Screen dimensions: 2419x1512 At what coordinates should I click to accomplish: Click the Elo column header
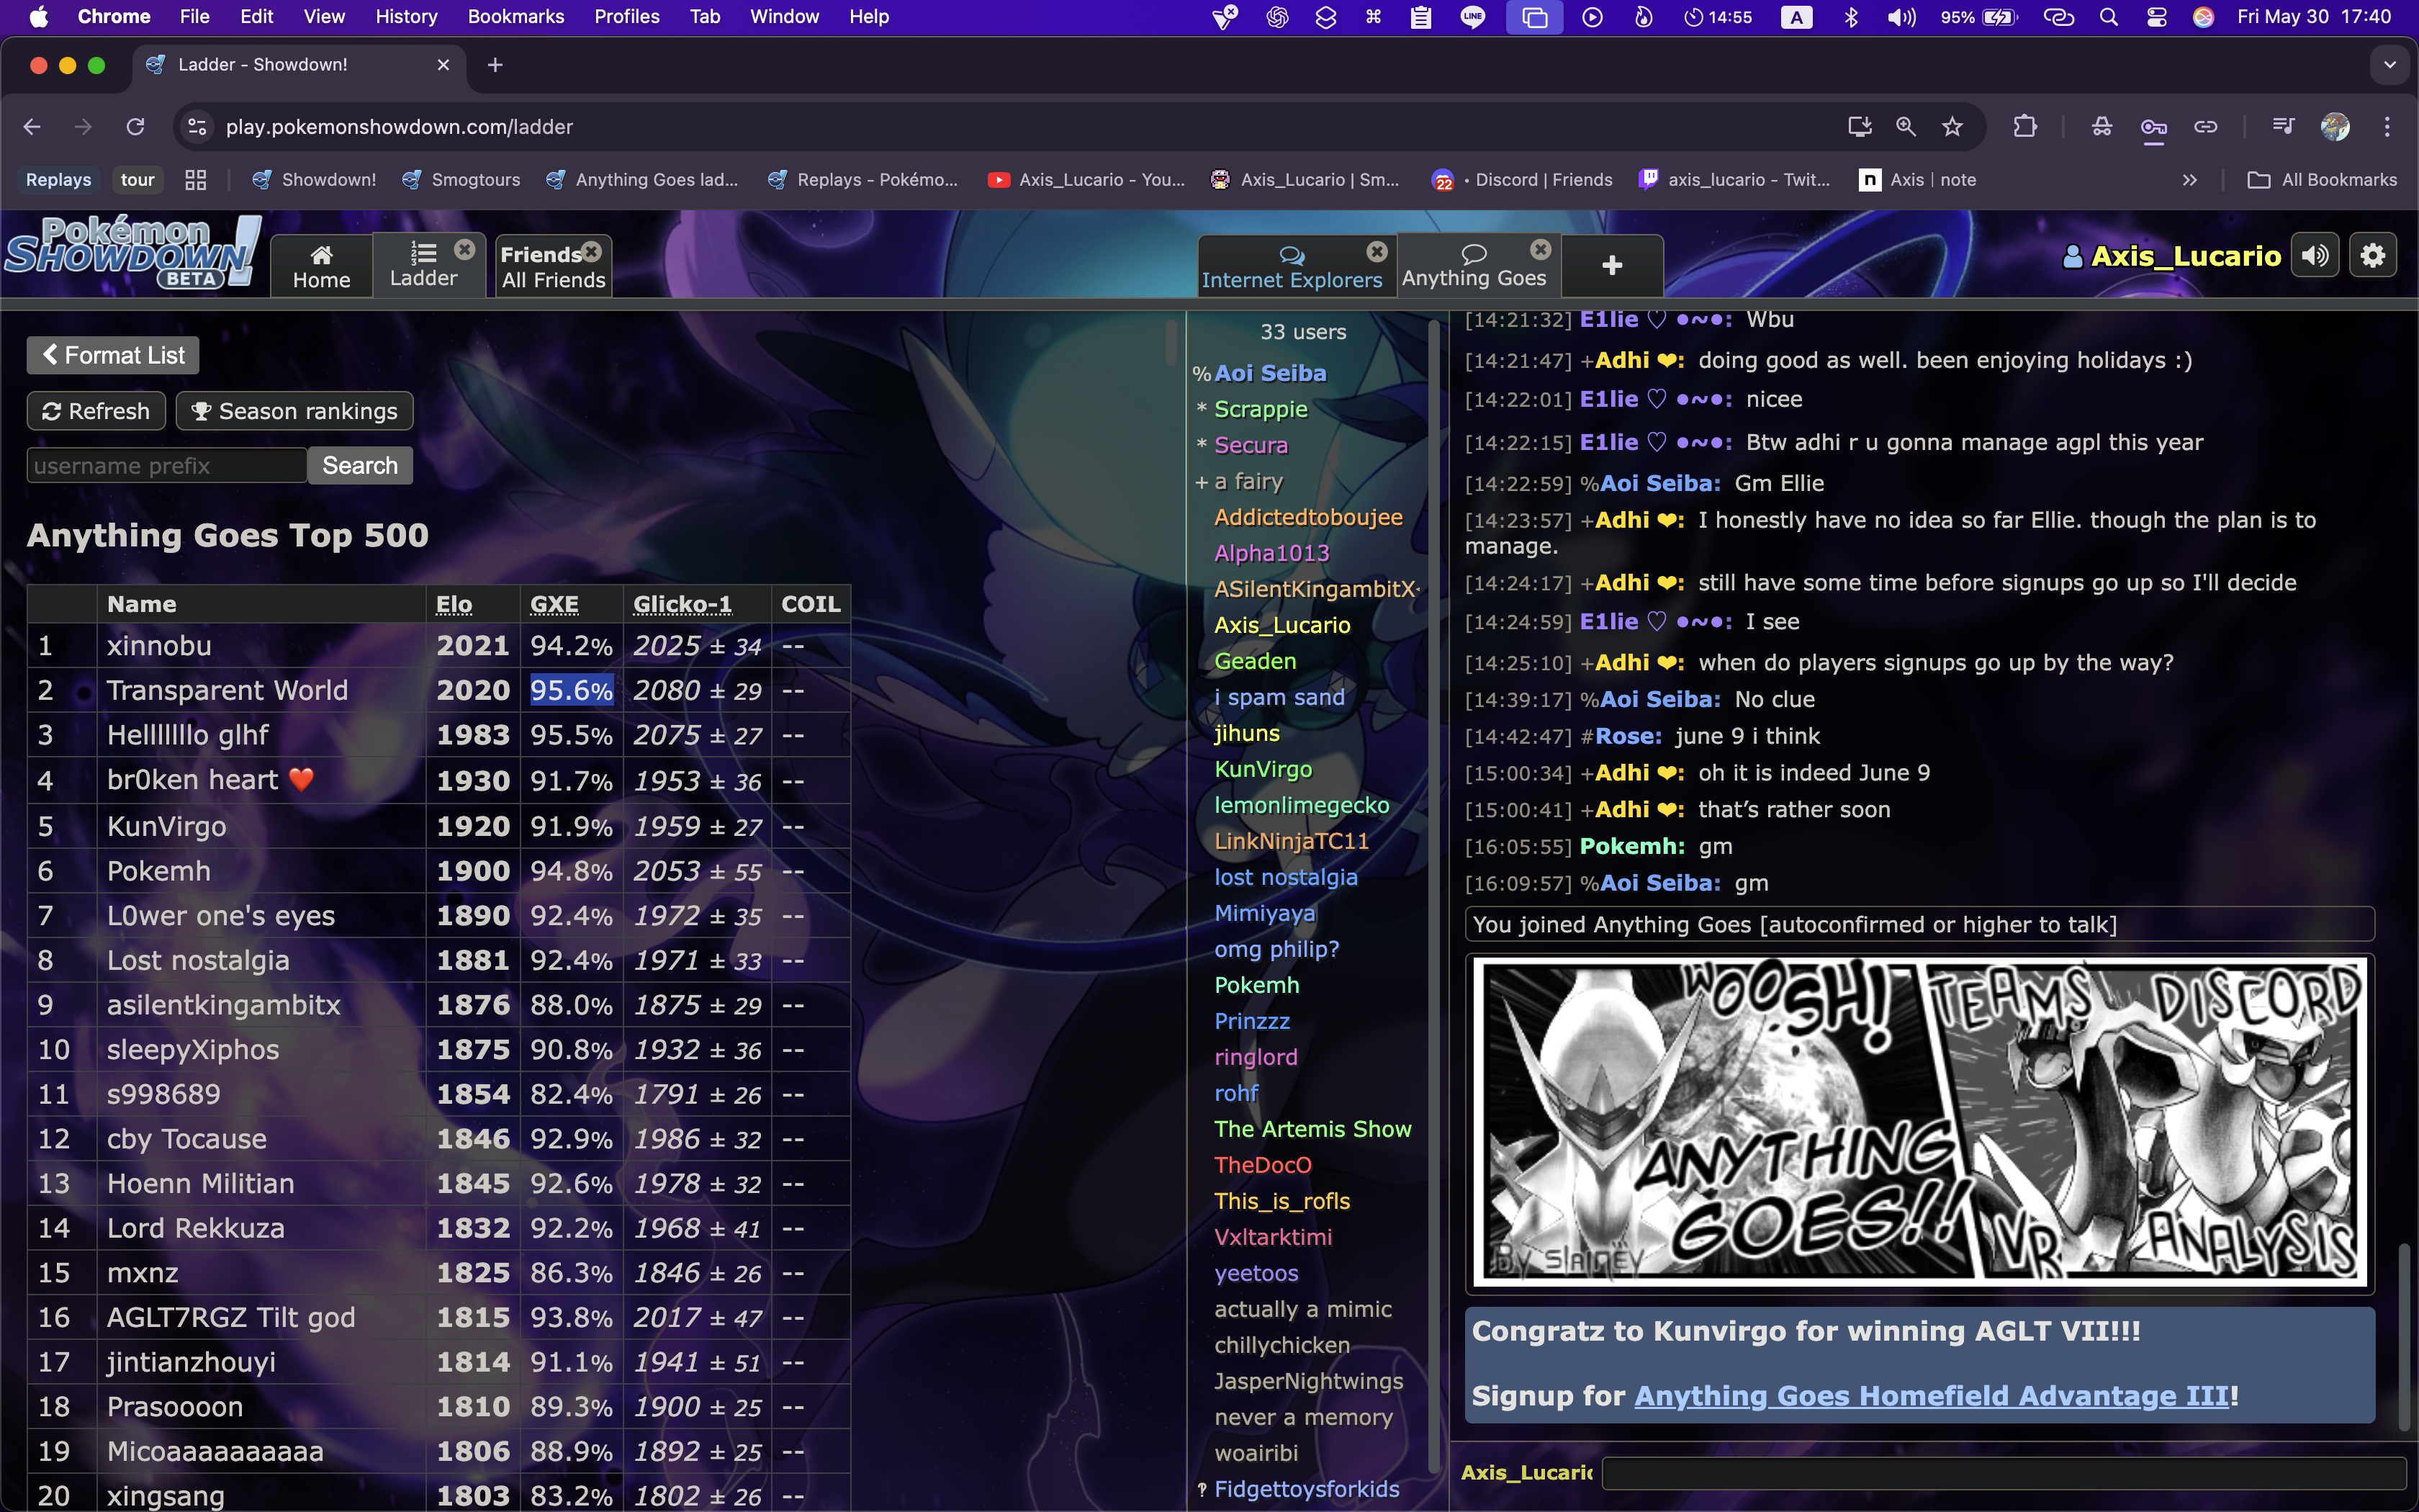coord(454,604)
